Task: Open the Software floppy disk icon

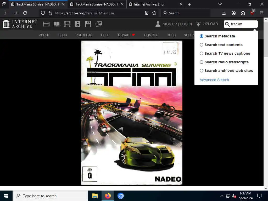Action: coord(88,24)
